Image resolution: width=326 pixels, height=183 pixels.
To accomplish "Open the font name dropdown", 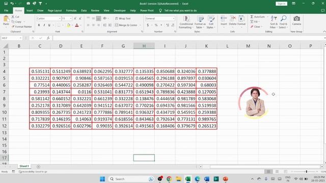I will point(60,18).
